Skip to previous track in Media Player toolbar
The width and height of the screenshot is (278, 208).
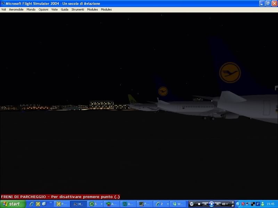coord(205,204)
